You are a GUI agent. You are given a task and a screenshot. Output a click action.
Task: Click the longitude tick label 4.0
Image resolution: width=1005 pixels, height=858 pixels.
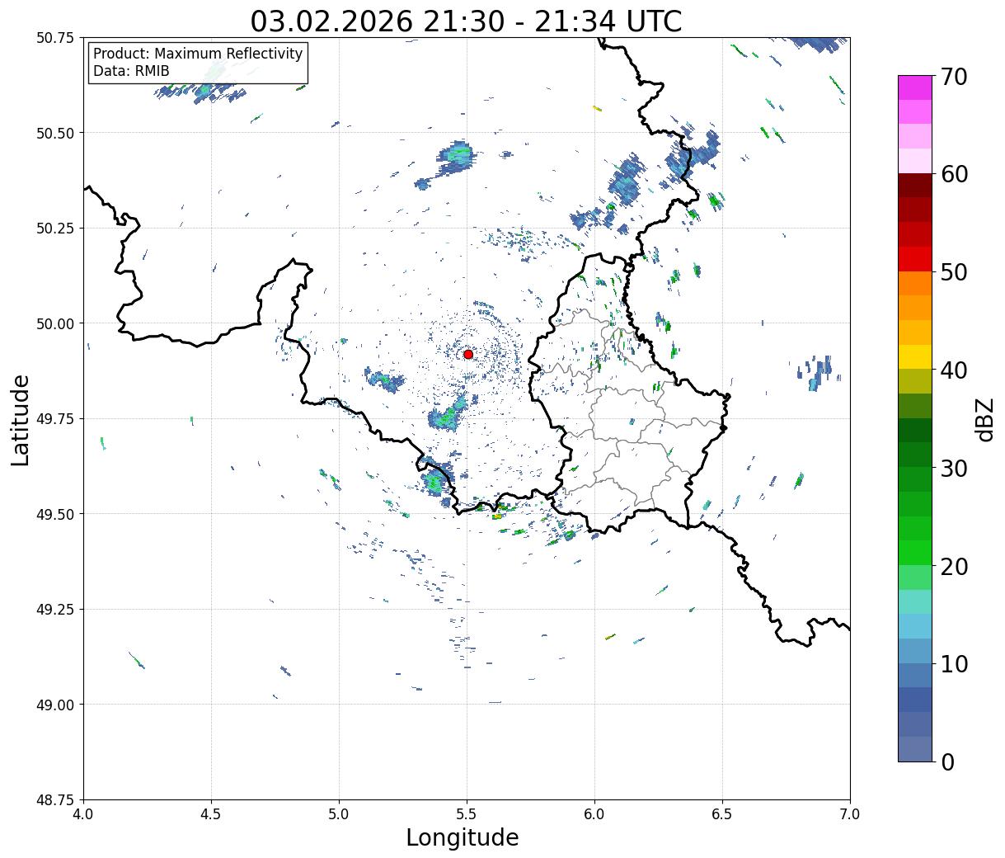(x=83, y=814)
